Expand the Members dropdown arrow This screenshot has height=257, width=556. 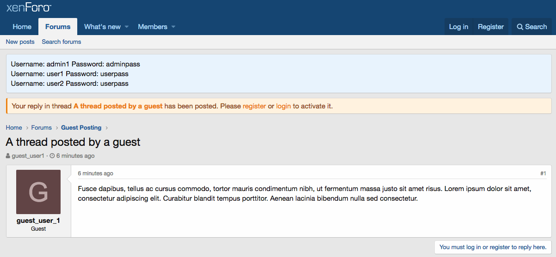coord(173,27)
